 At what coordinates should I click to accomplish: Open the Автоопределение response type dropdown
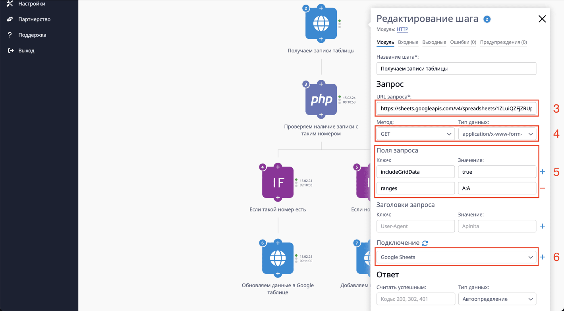[497, 299]
